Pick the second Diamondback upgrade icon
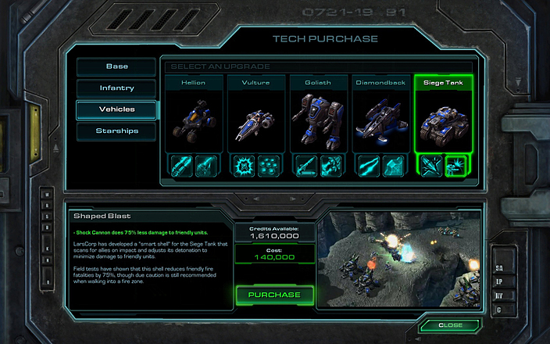Screen dimensions: 550x344 click(393, 166)
